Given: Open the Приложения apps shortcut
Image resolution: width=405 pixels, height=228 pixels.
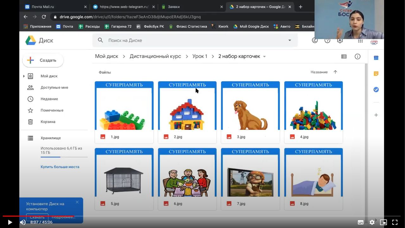Looking at the screenshot, I should [x=37, y=26].
